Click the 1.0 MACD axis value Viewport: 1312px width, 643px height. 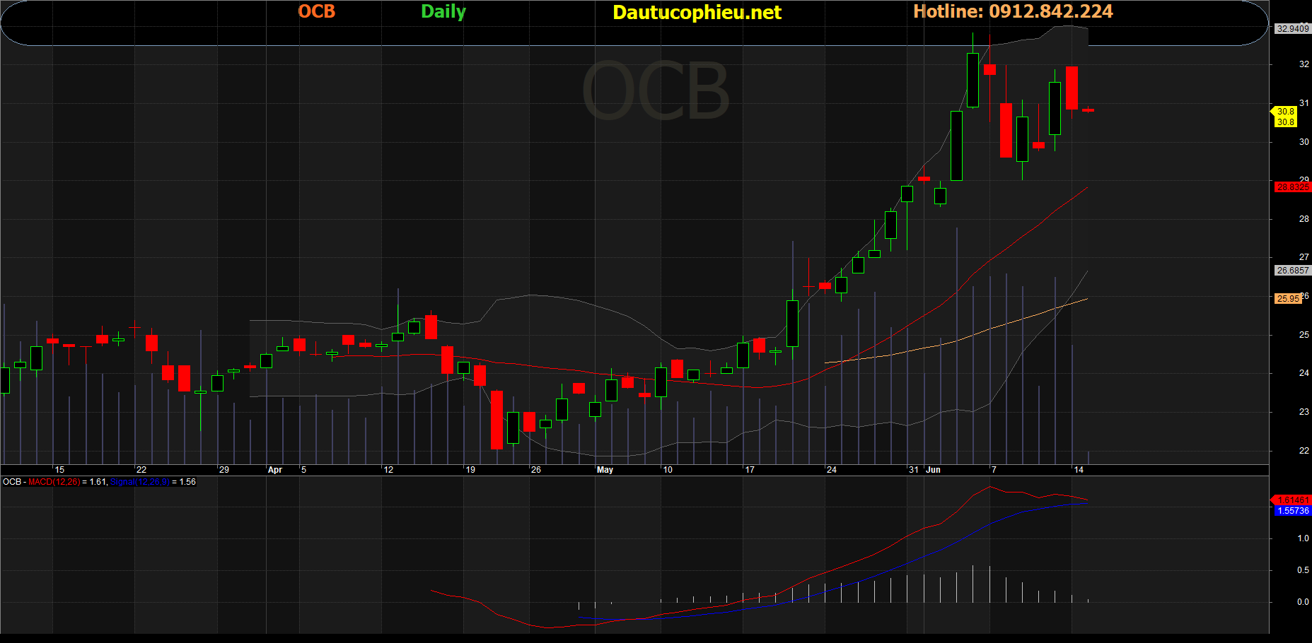click(x=1303, y=538)
